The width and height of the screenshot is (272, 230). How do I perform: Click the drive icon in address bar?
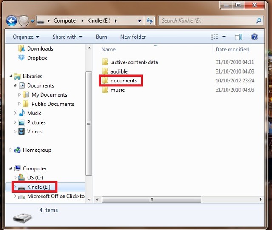tap(41, 21)
